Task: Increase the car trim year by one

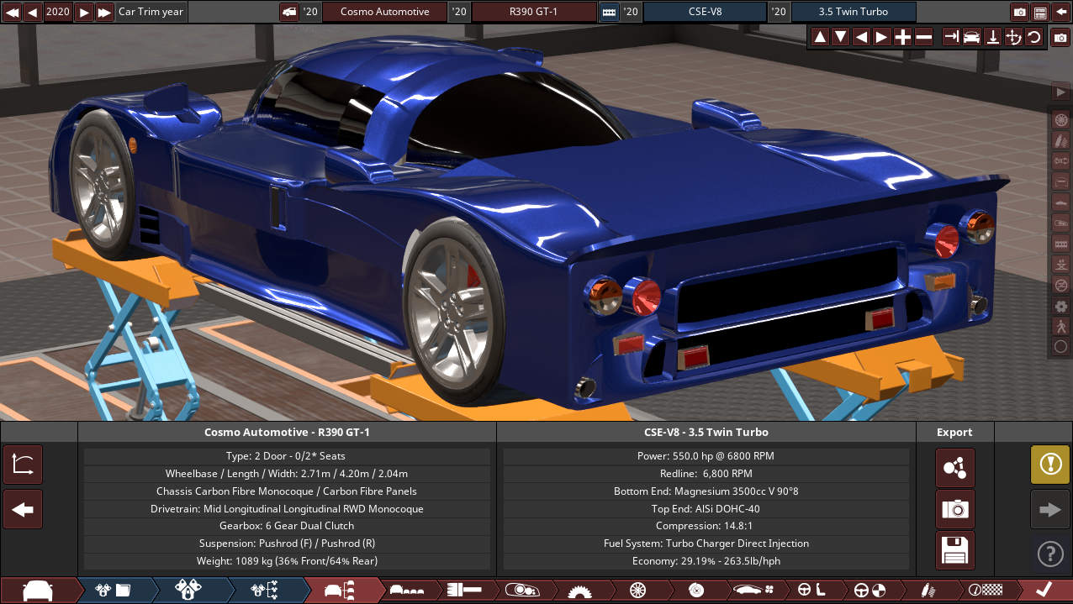Action: [84, 12]
